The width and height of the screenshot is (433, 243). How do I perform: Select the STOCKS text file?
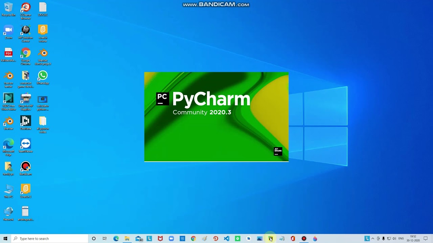[43, 9]
